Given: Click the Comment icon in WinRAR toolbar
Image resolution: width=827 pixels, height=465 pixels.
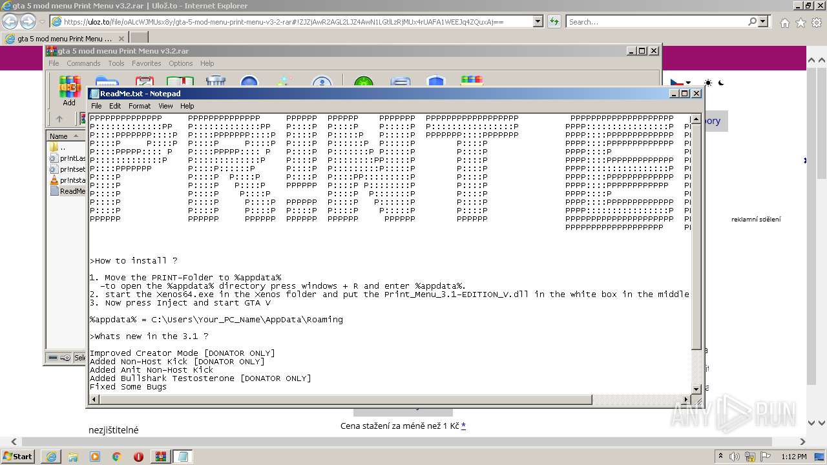Looking at the screenshot, I should (x=401, y=82).
